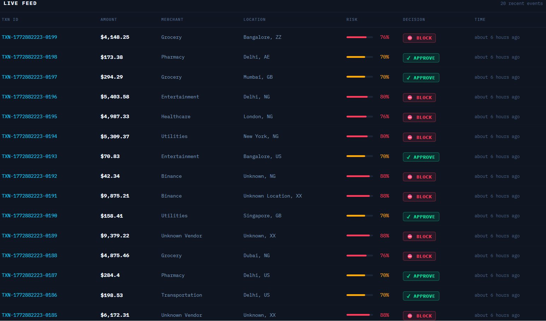Screen dimensions: 546x321
Task: Click the LIVE FEED heading
Action: pyautogui.click(x=20, y=3)
